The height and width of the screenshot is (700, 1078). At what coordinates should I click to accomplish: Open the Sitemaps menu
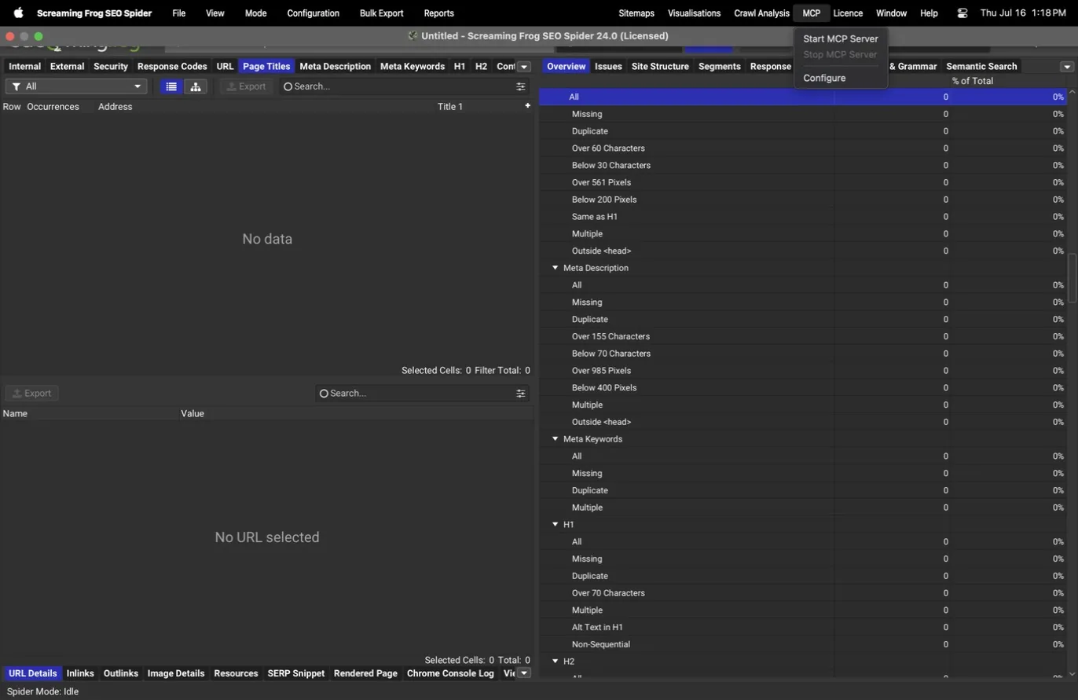[x=636, y=13]
